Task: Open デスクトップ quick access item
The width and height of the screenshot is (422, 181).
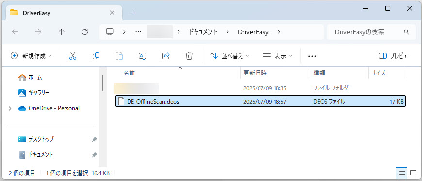Action: click(41, 139)
